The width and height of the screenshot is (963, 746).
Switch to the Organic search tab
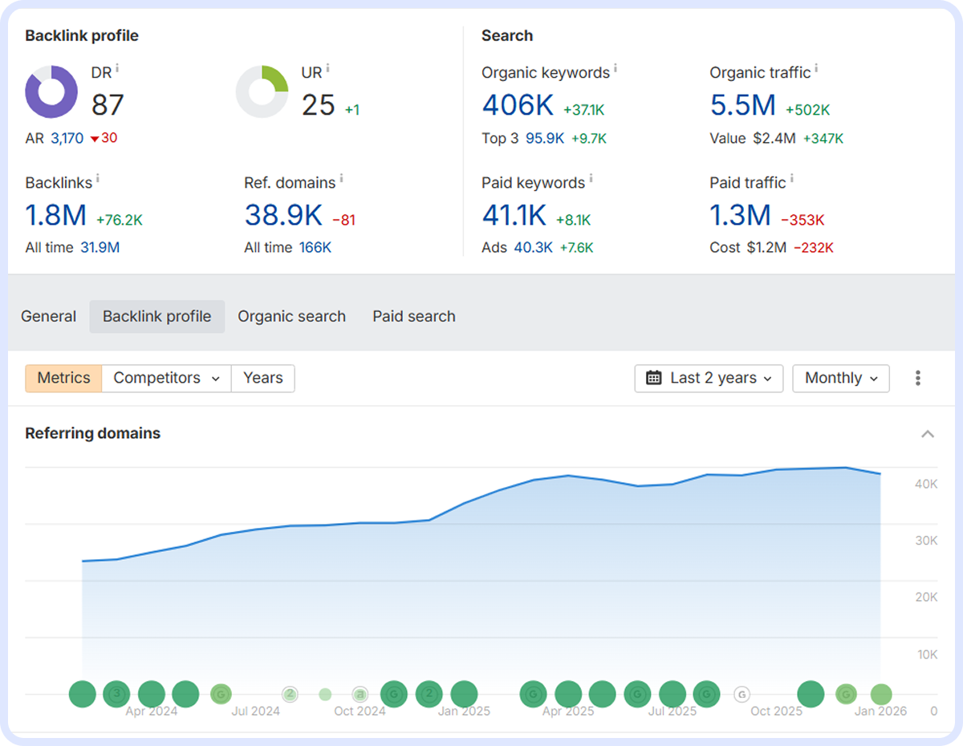pos(291,317)
